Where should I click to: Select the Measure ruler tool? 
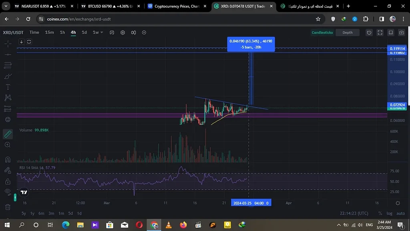8,134
